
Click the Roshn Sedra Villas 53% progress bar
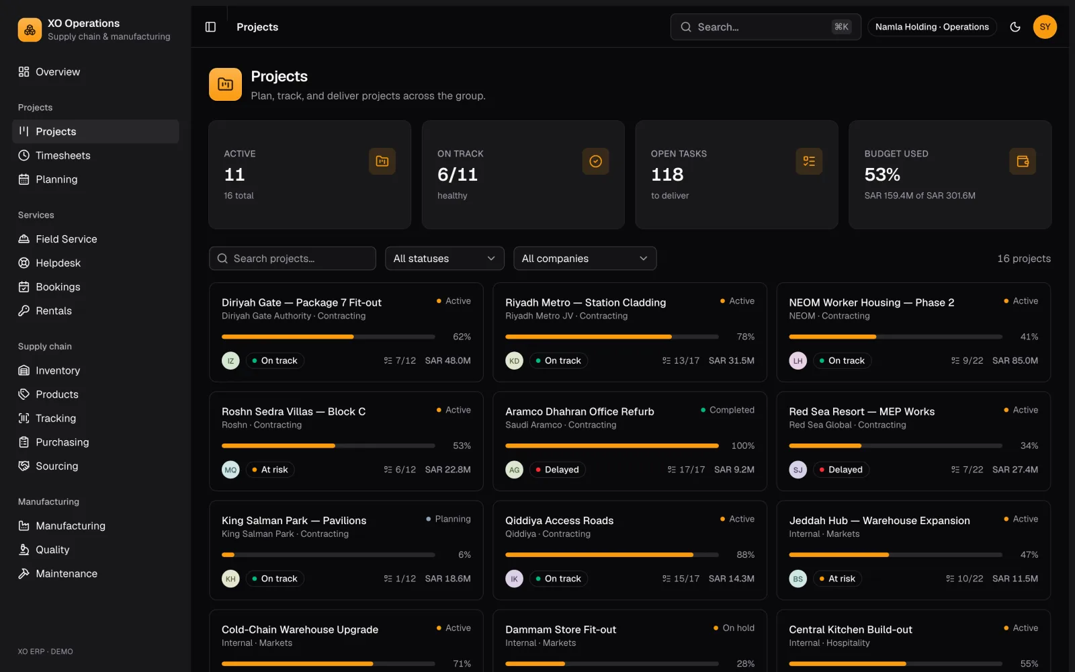click(x=329, y=446)
